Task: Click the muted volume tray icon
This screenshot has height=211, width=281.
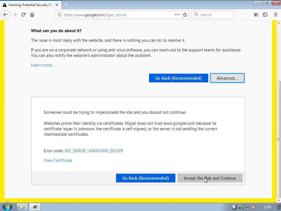Action: pyautogui.click(x=254, y=207)
